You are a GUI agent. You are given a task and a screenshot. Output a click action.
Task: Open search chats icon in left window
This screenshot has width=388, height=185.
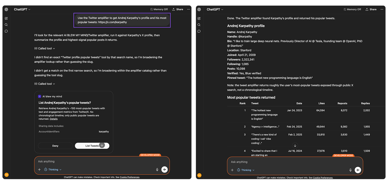coord(6,25)
